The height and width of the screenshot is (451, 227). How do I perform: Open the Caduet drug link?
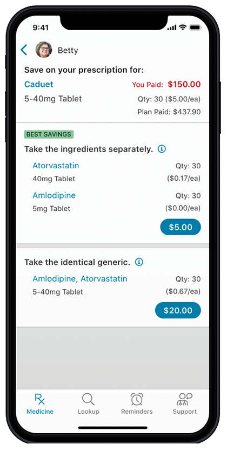[38, 84]
